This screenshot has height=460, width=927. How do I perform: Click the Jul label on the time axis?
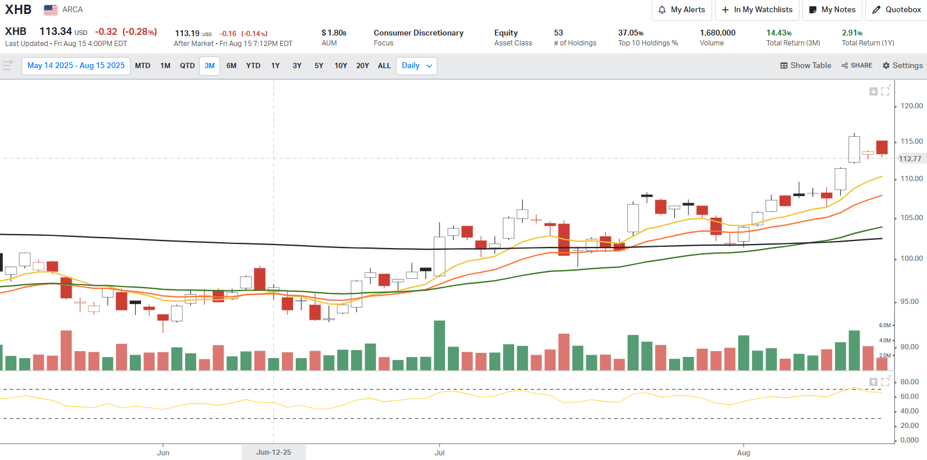tap(440, 452)
